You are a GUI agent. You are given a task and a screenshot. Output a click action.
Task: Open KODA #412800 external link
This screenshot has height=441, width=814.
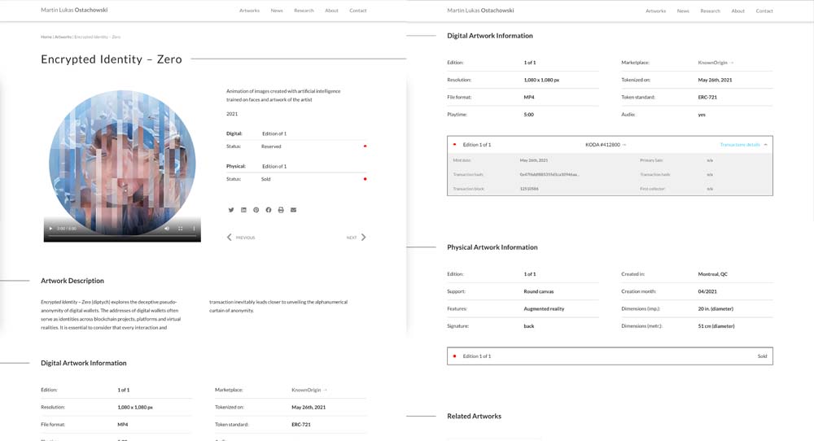(606, 145)
